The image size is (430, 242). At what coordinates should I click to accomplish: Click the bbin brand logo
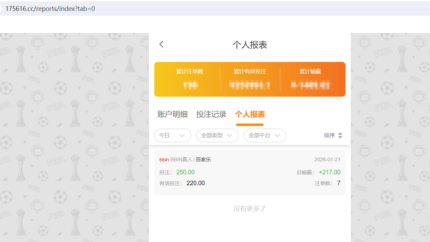click(x=164, y=159)
